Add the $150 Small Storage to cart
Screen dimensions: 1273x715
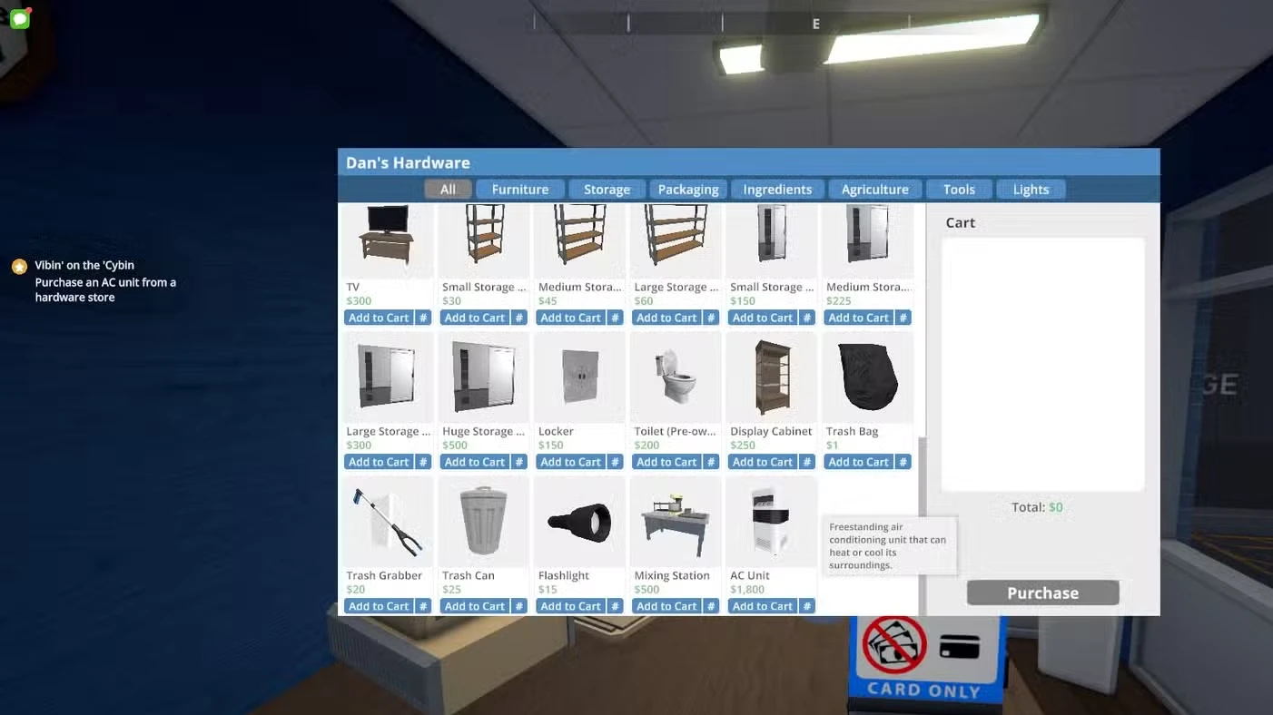763,318
